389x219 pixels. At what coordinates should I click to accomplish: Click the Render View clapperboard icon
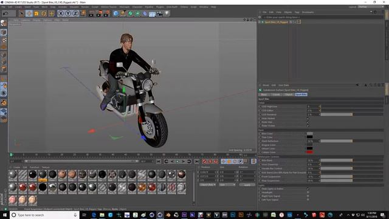point(91,13)
